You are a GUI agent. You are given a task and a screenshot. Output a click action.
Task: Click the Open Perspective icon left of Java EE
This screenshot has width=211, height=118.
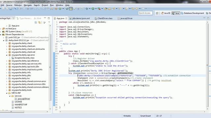coord(157,13)
